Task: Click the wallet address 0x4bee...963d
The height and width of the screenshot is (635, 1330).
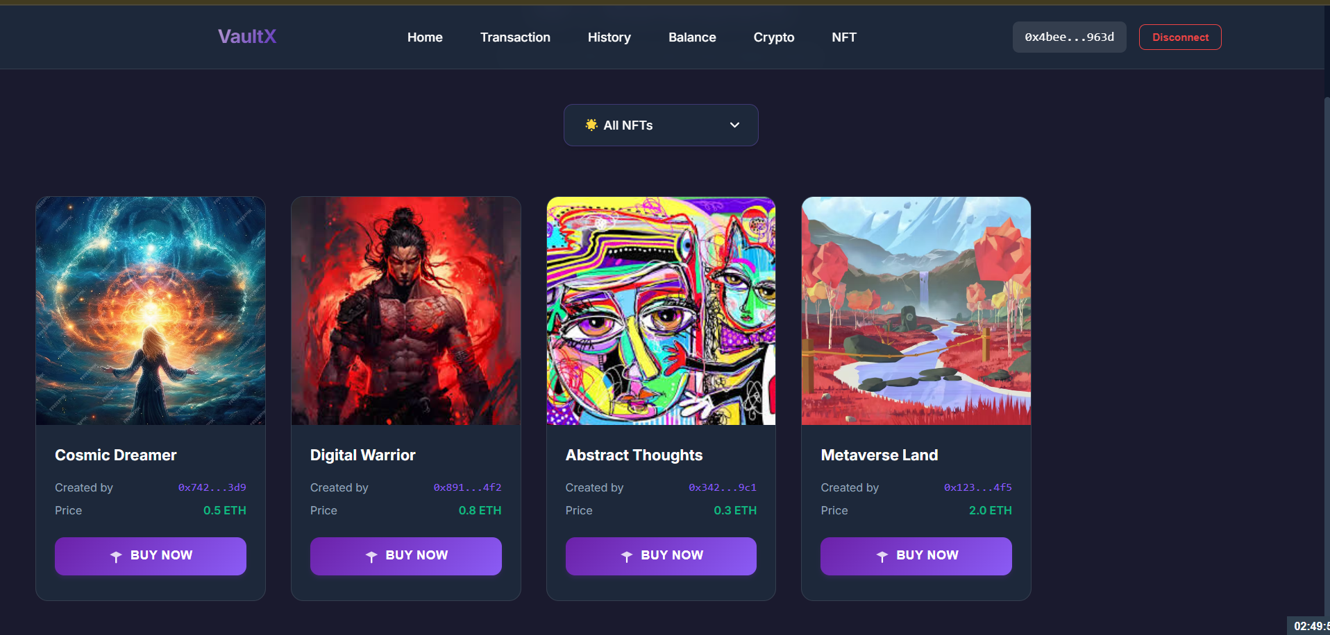Action: tap(1070, 37)
